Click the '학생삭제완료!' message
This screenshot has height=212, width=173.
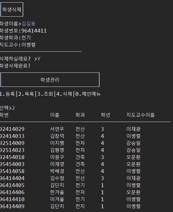click(x=15, y=66)
